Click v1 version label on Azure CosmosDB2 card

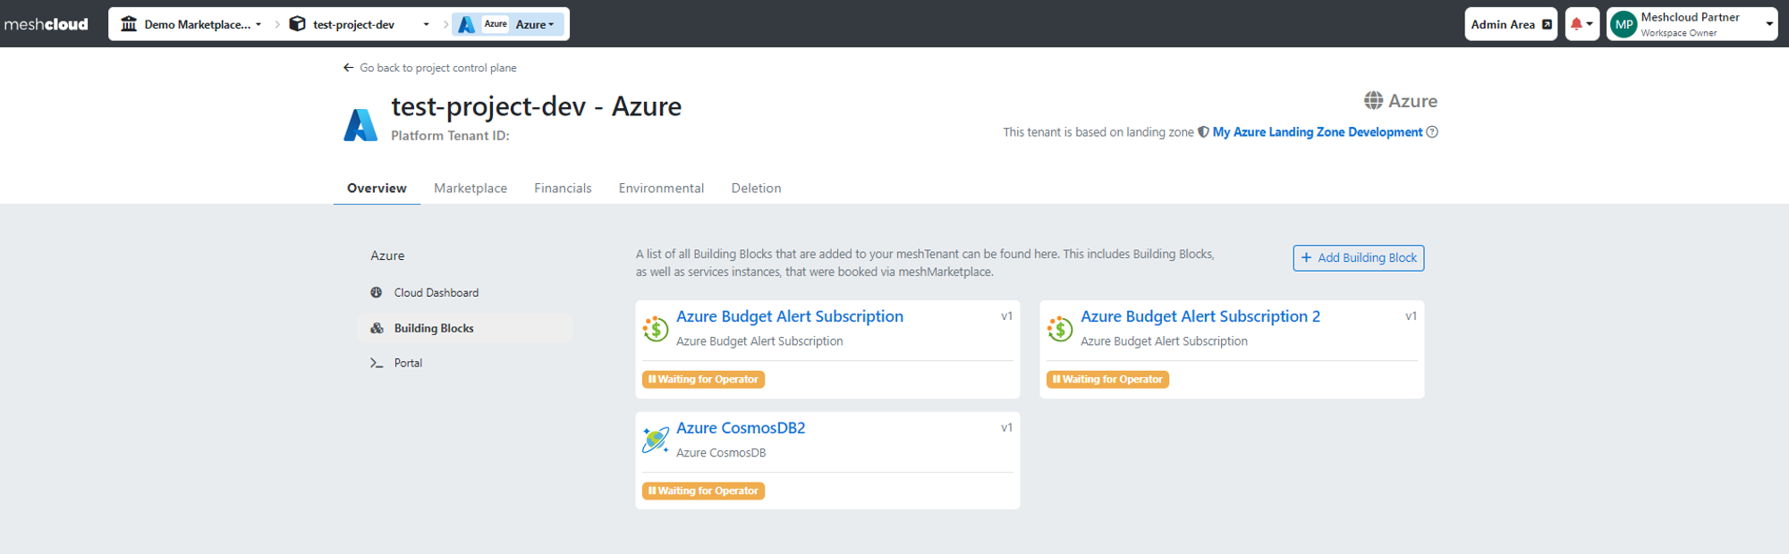1006,428
